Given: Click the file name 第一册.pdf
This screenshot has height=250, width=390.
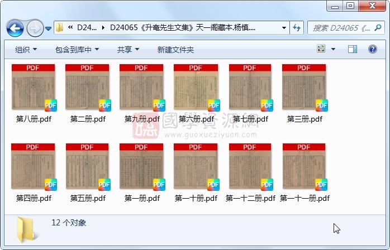Looking at the screenshot, I should pyautogui.click(x=142, y=198).
